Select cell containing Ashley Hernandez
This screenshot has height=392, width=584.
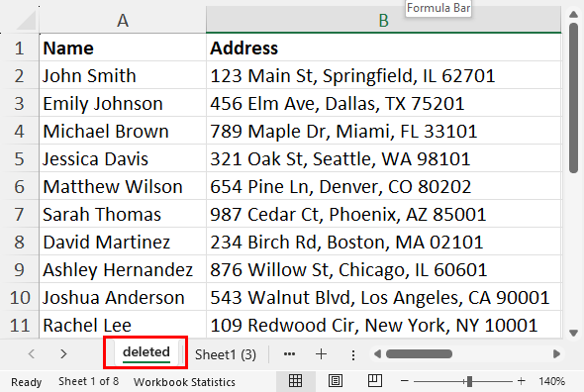[x=123, y=269]
